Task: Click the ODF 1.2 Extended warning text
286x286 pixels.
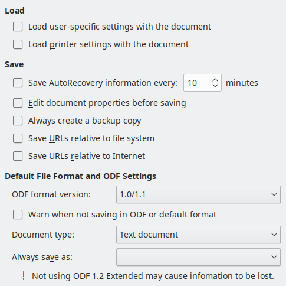Action: 153,276
